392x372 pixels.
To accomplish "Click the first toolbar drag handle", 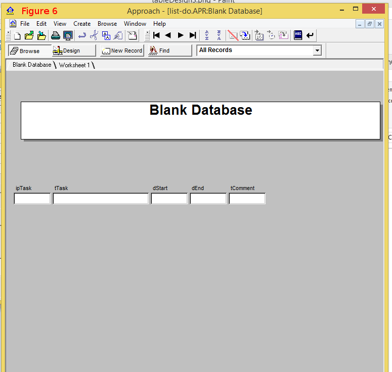I will pyautogui.click(x=8, y=35).
